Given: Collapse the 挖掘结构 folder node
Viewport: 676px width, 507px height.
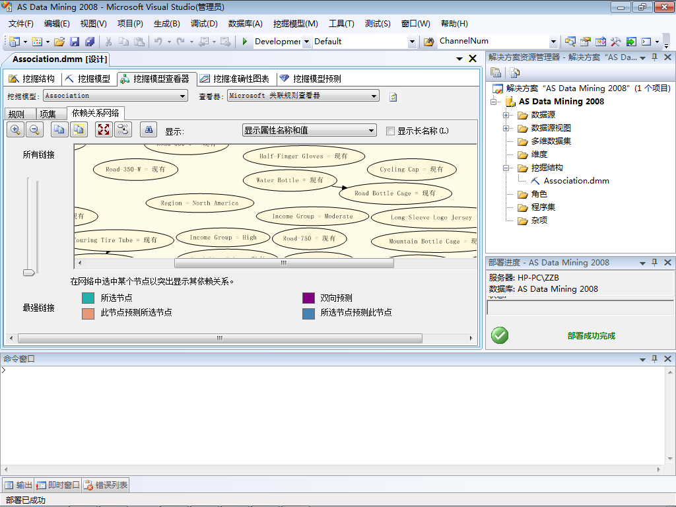Looking at the screenshot, I should (506, 168).
